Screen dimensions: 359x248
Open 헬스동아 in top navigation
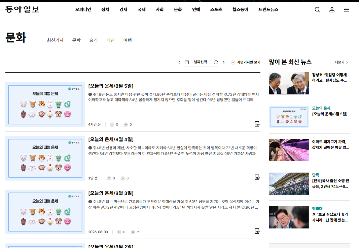click(x=240, y=10)
